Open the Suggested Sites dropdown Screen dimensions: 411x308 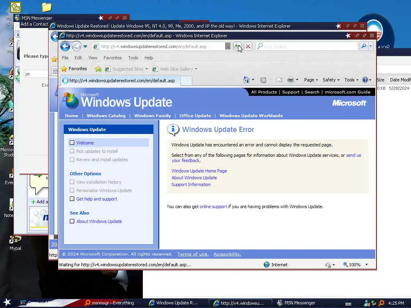click(x=126, y=69)
